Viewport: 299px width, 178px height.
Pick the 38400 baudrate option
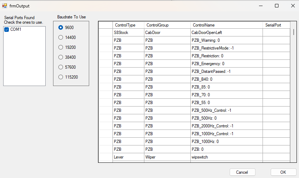(x=61, y=57)
